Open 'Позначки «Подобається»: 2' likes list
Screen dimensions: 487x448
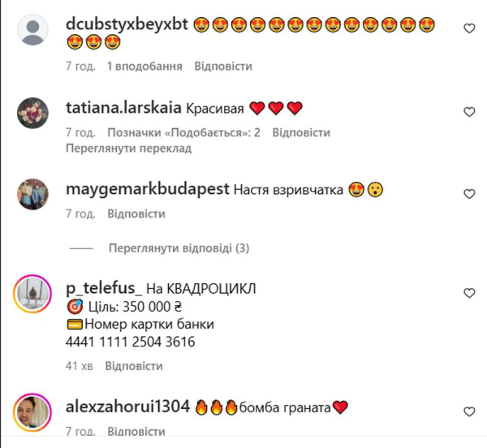pyautogui.click(x=184, y=132)
